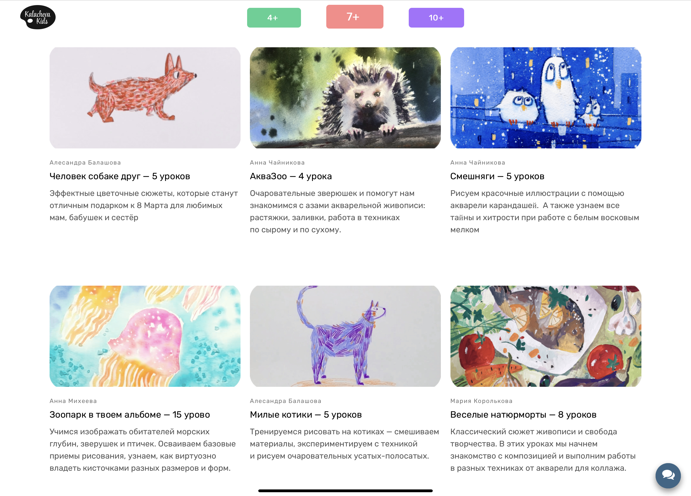This screenshot has width=691, height=496.
Task: Click author name Анна Михеева
Action: 73,401
